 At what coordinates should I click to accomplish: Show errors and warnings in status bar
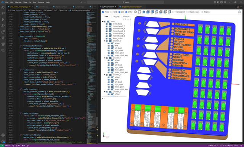16,145
